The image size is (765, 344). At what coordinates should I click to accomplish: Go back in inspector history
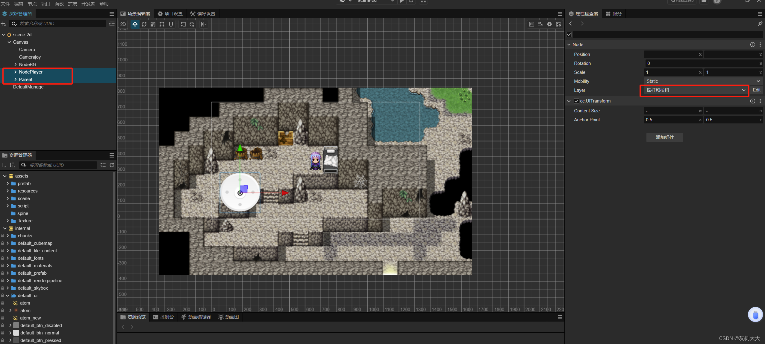tap(571, 24)
